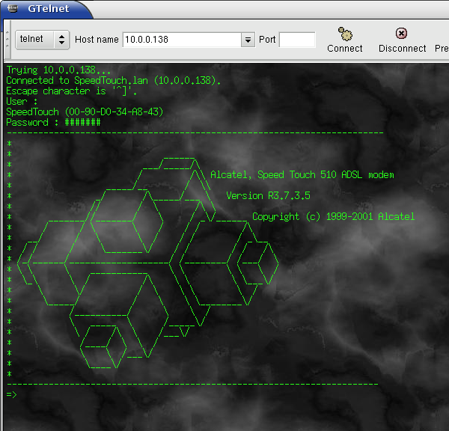Click the 'Copyright (c) 1999-2001 Alcatel' text
Viewport: 449px width, 431px height.
tap(333, 216)
